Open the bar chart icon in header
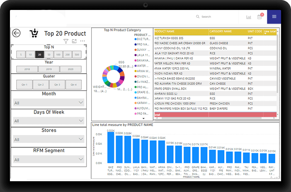The height and width of the screenshot is (192, 291). [x=249, y=17]
